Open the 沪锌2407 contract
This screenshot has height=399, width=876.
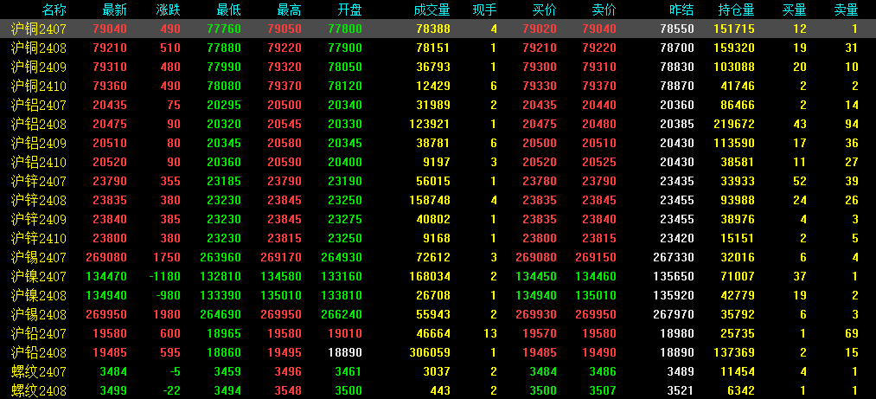tap(39, 181)
